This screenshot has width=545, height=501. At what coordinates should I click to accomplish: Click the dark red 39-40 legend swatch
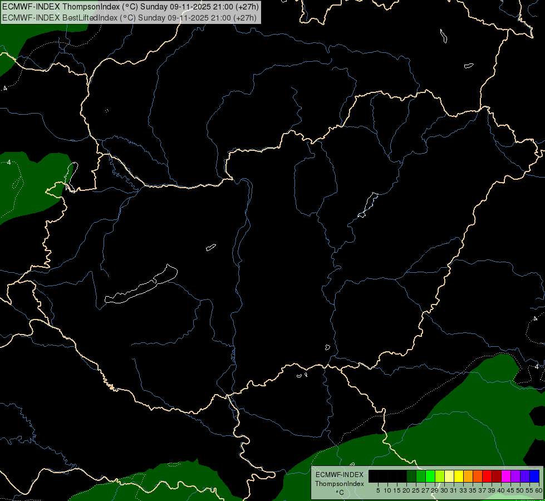497,476
